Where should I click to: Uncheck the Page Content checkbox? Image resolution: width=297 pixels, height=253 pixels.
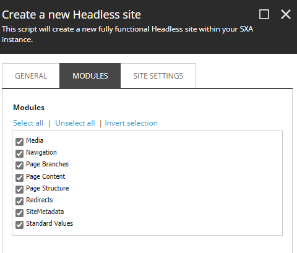pos(19,178)
